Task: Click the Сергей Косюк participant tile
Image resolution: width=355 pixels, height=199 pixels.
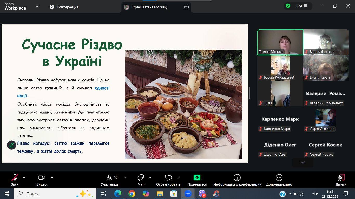Action: (326, 145)
